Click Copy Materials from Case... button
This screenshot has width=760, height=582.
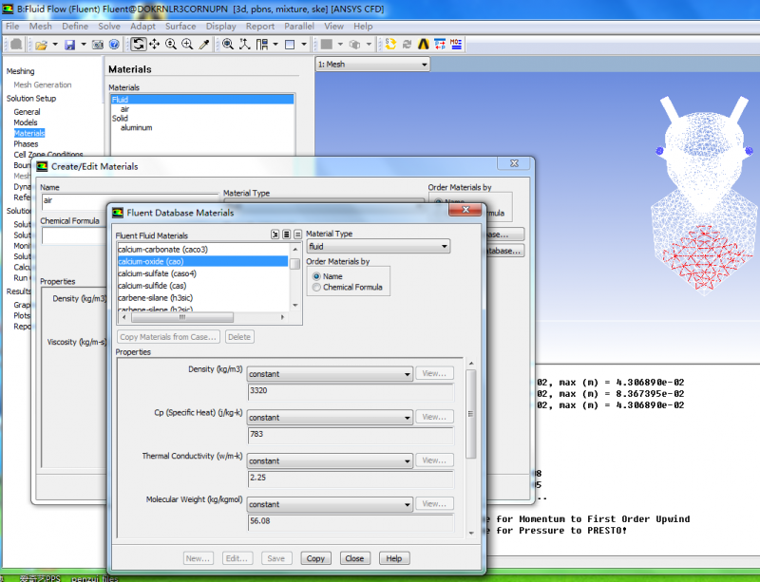(168, 337)
